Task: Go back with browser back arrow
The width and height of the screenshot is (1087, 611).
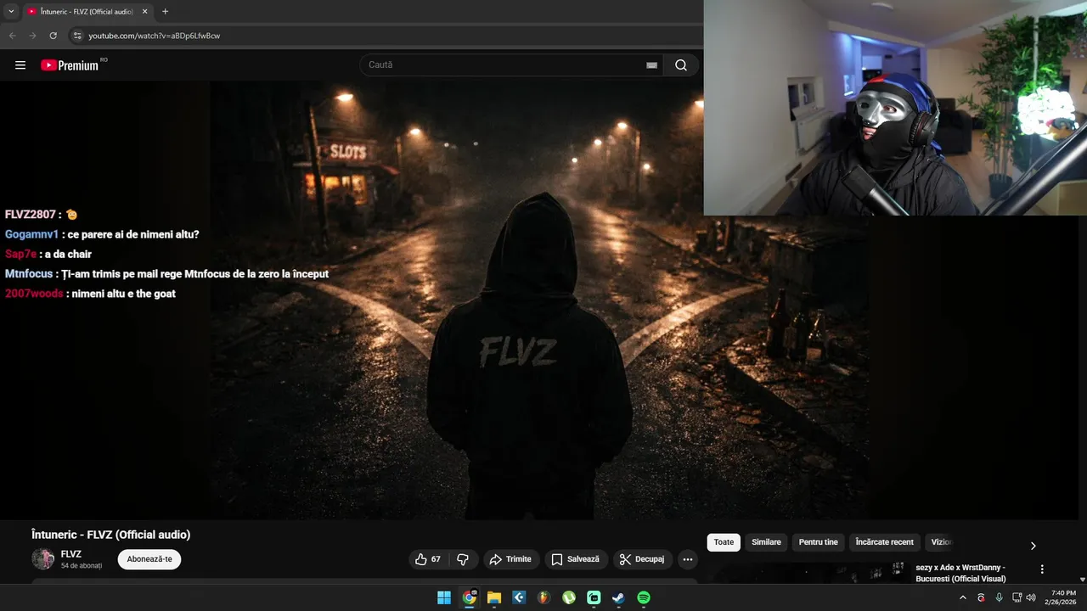Action: [x=12, y=36]
